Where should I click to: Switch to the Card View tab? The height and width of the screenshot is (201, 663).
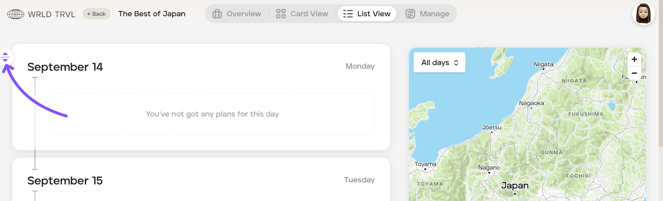click(302, 14)
